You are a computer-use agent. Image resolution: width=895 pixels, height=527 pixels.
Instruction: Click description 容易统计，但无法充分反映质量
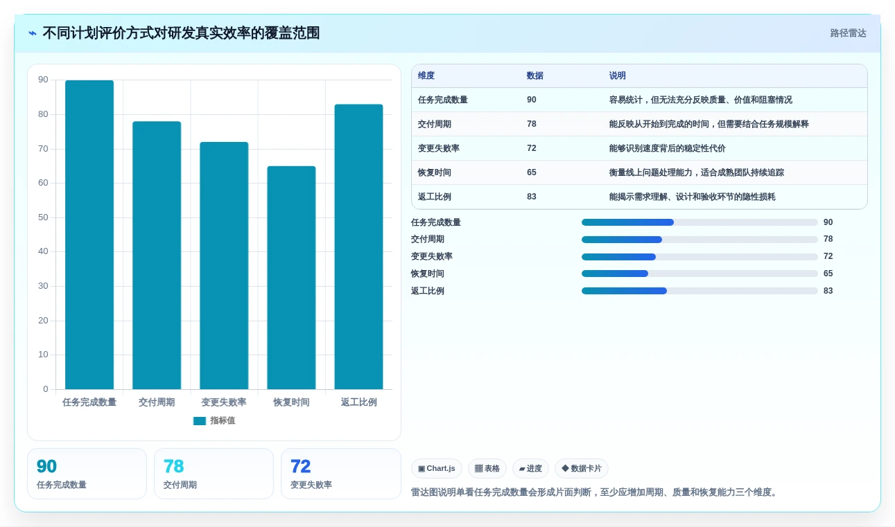701,100
